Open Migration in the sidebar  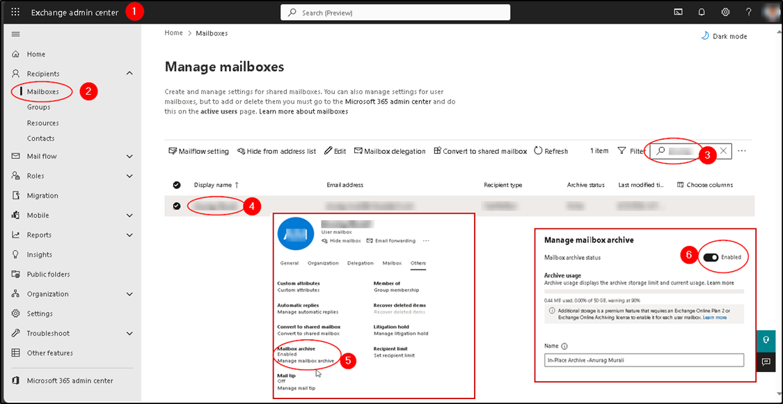(x=42, y=196)
